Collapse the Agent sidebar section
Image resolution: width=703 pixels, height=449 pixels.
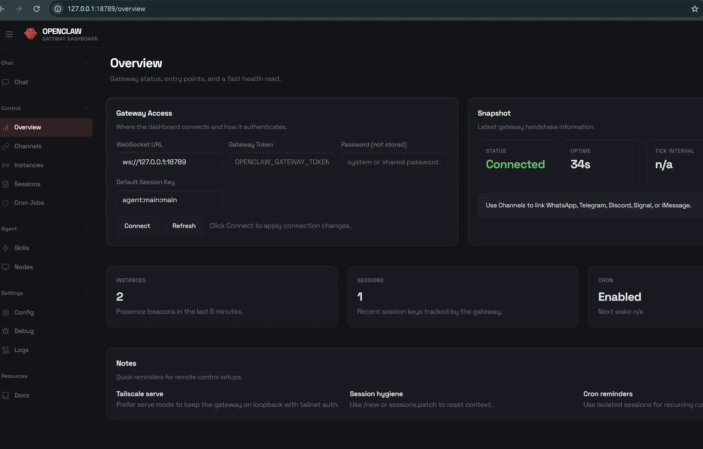point(86,229)
